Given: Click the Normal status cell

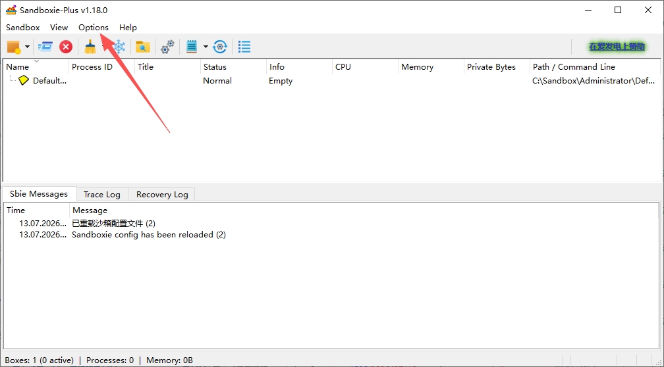Looking at the screenshot, I should (217, 81).
